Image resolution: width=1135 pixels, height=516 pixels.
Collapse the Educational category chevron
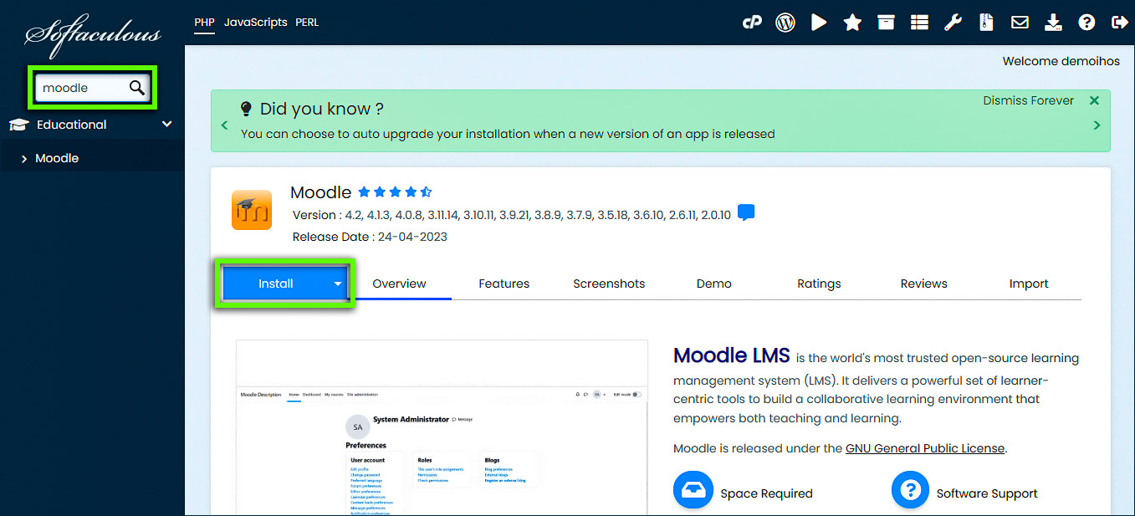(166, 124)
